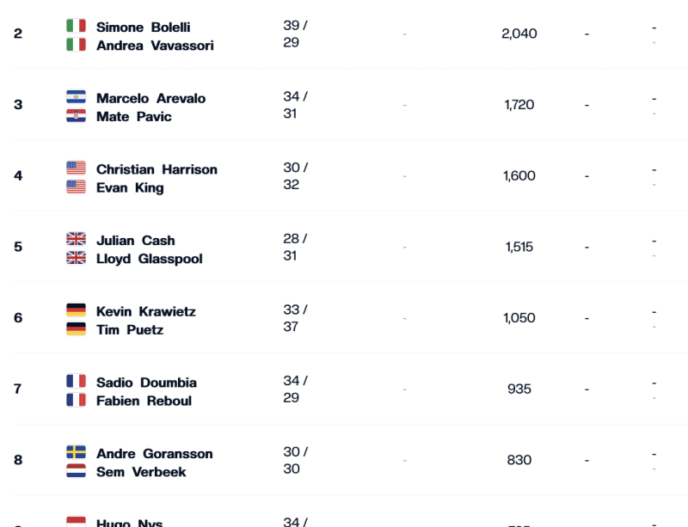Click the 935 points for Doumbia/Reboul

point(519,389)
